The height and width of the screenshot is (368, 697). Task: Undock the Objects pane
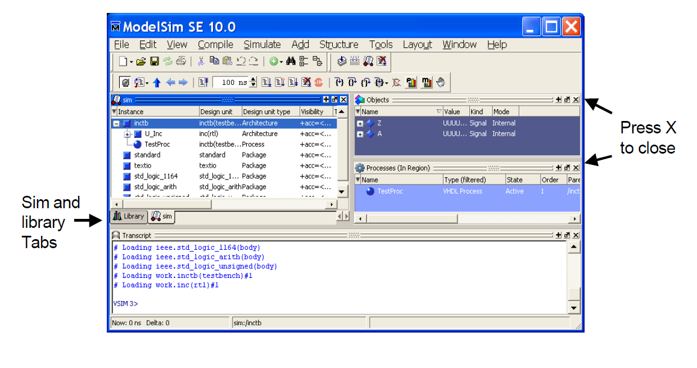pos(567,100)
